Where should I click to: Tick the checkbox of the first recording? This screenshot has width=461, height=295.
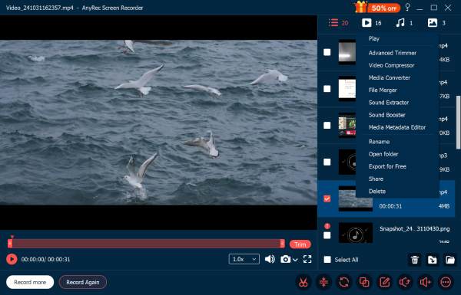tap(327, 52)
